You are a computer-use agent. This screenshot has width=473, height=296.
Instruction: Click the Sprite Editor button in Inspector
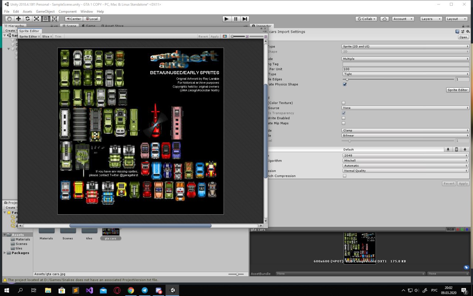tap(457, 90)
